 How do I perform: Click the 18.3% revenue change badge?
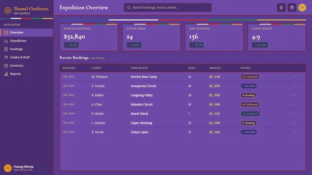pos(71,45)
